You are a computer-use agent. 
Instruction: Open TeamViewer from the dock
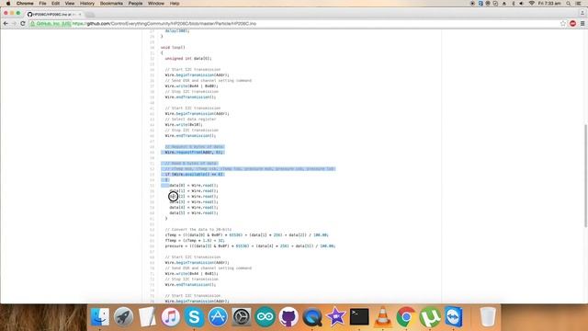coord(453,317)
